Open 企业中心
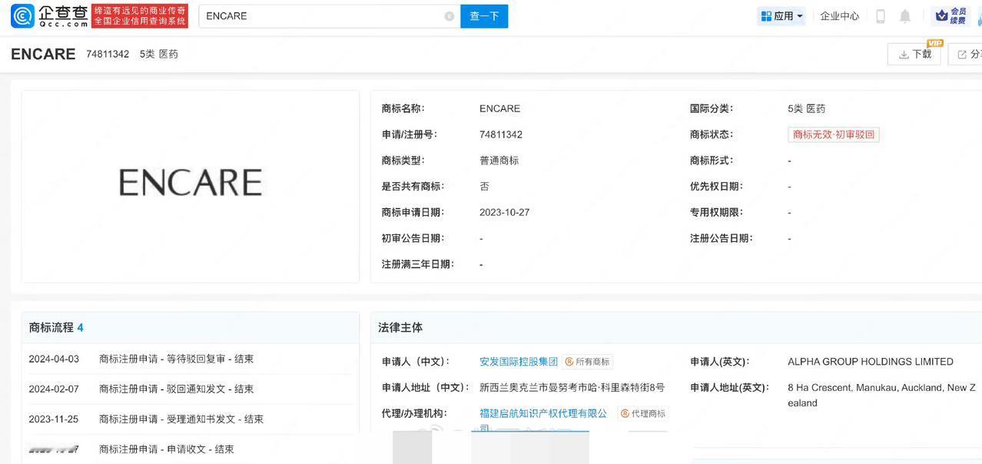Screen dimensions: 982x464 [x=839, y=16]
